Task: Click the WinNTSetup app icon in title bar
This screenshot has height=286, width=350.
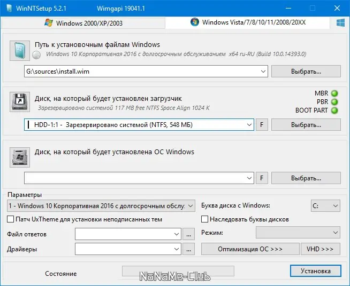Action: pos(9,8)
